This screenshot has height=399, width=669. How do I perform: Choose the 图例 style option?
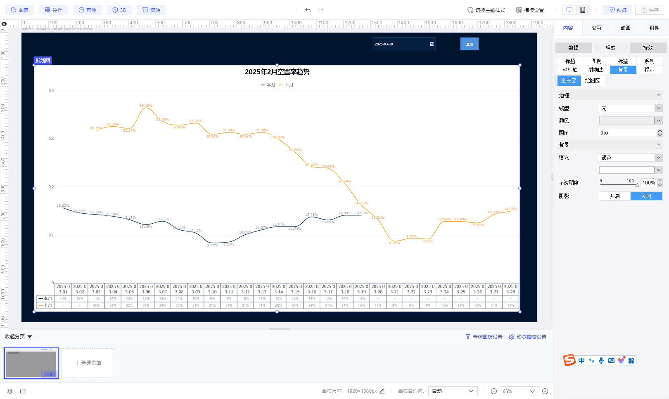pyautogui.click(x=597, y=61)
